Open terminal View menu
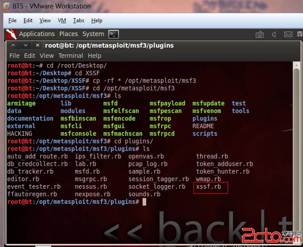The image size is (303, 247). click(47, 56)
